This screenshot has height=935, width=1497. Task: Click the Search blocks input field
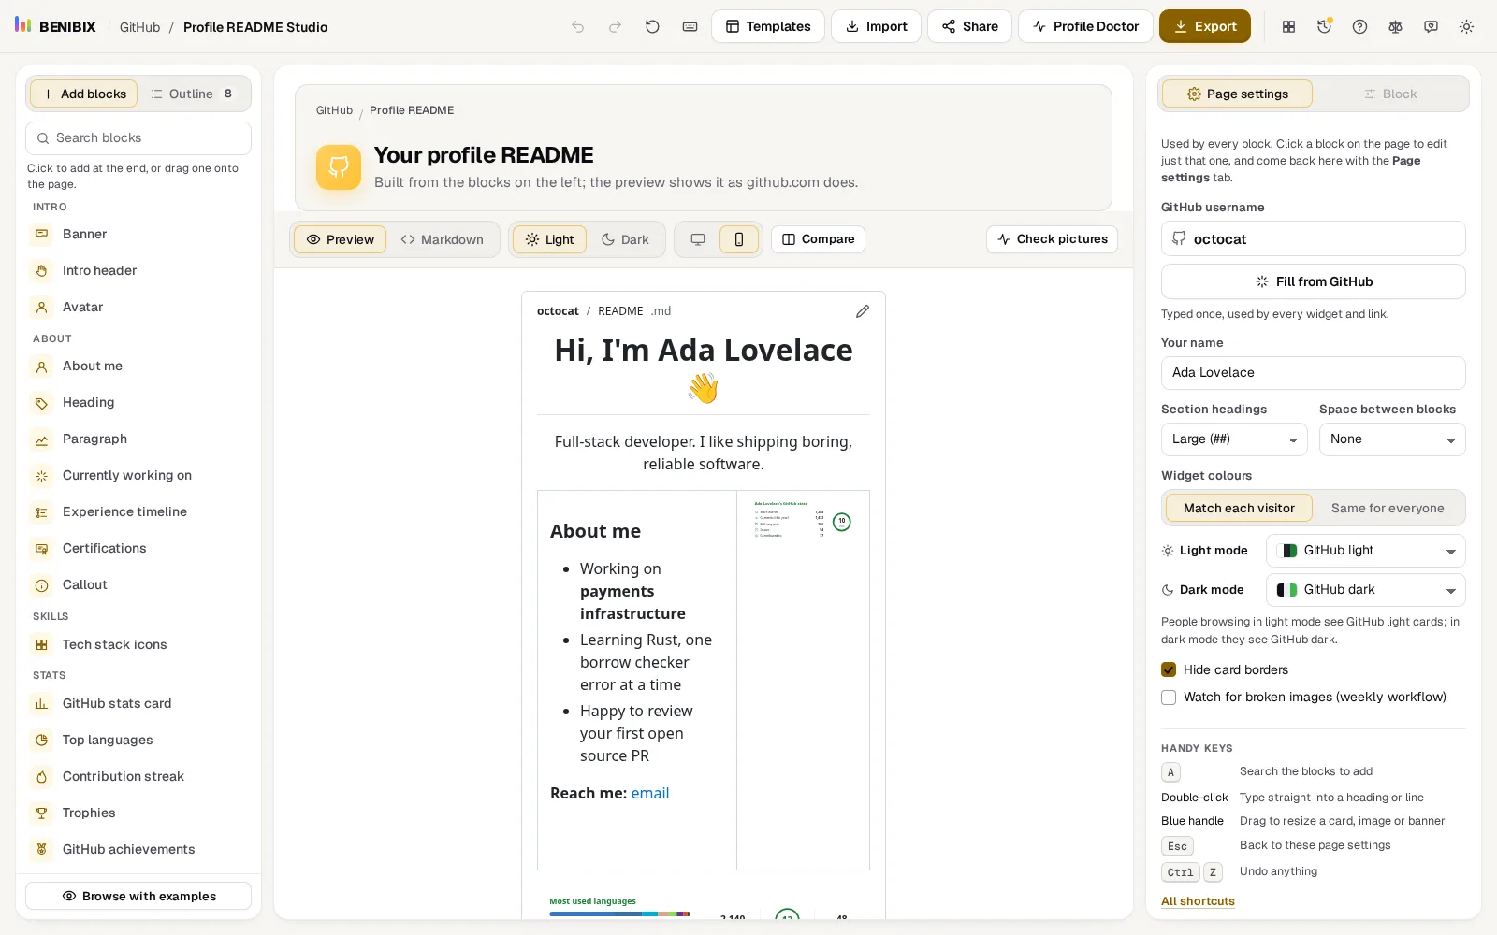(x=138, y=138)
